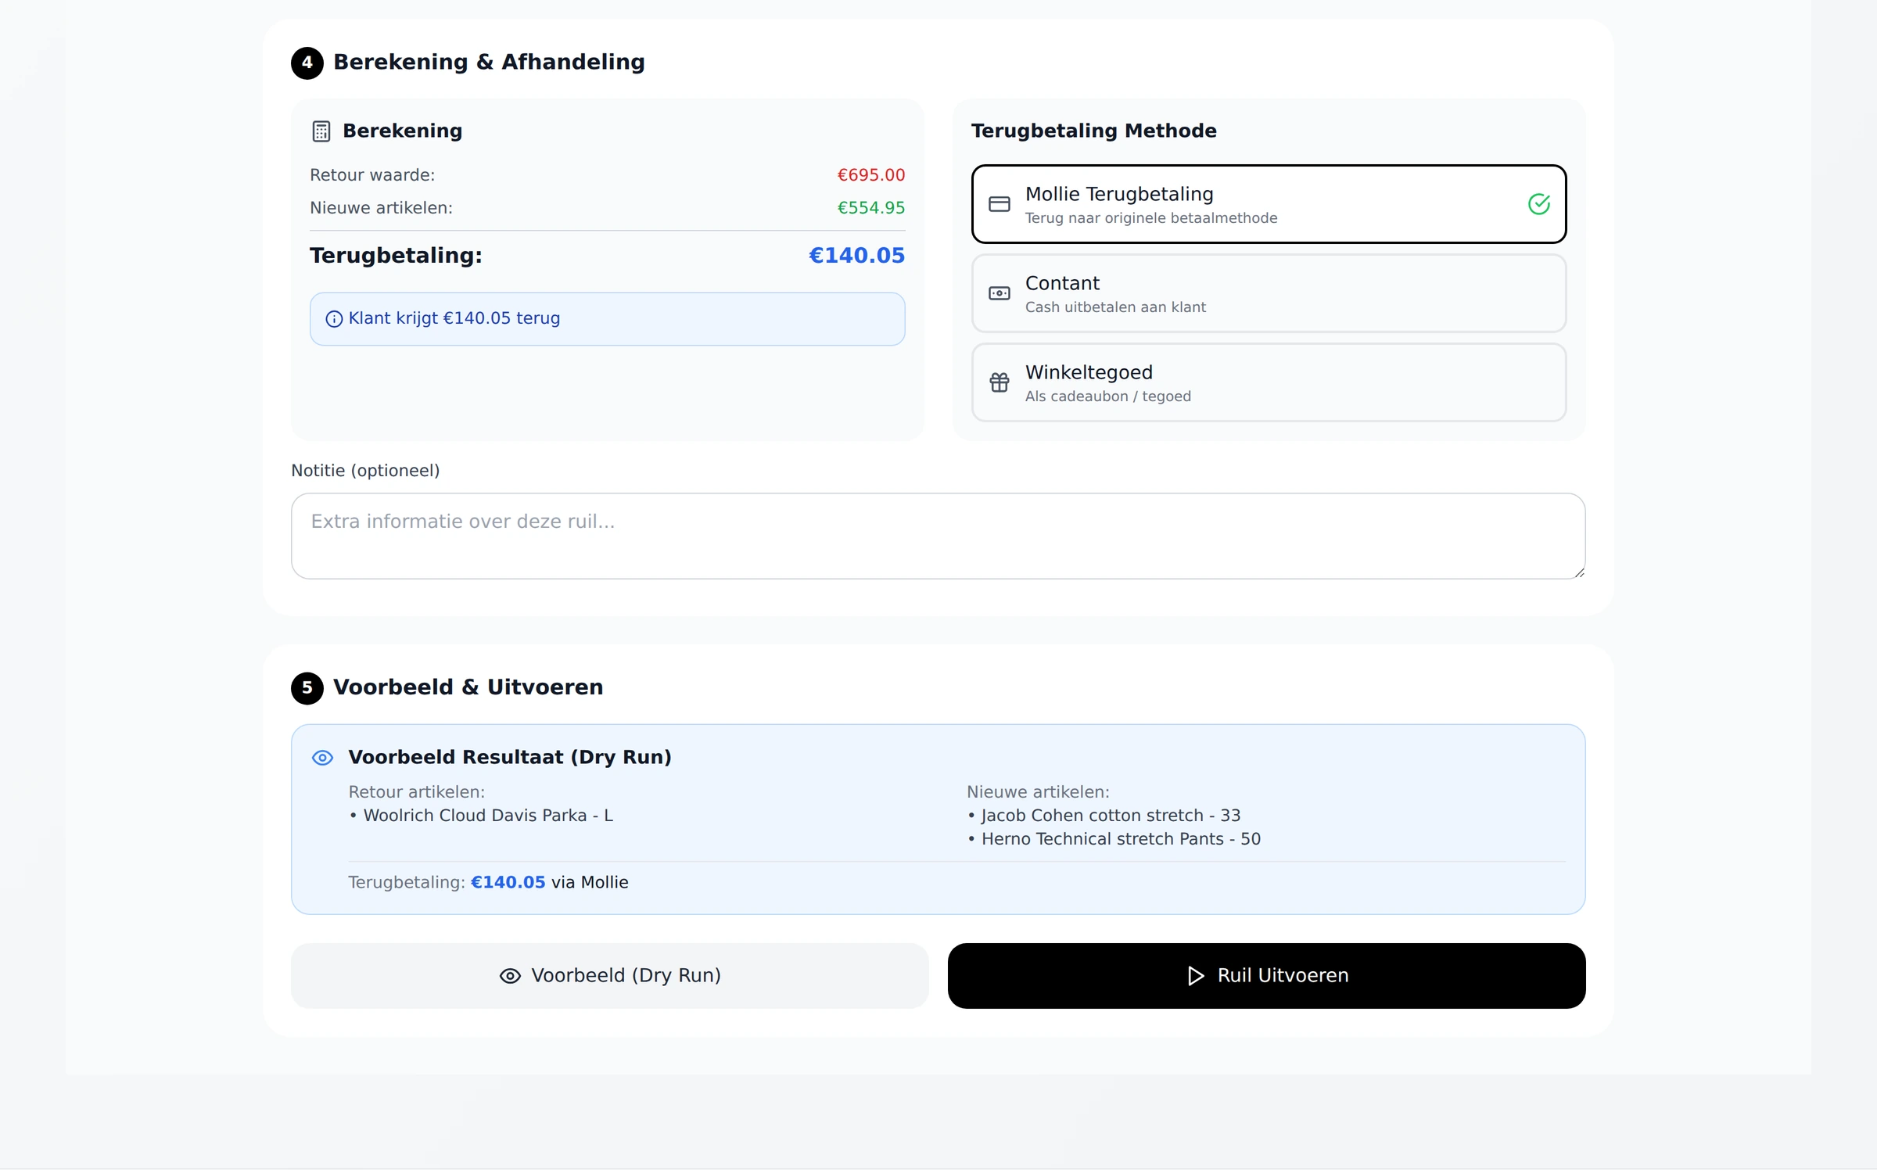Choose Contant cash payout option
Viewport: 1877px width, 1173px height.
(1269, 293)
